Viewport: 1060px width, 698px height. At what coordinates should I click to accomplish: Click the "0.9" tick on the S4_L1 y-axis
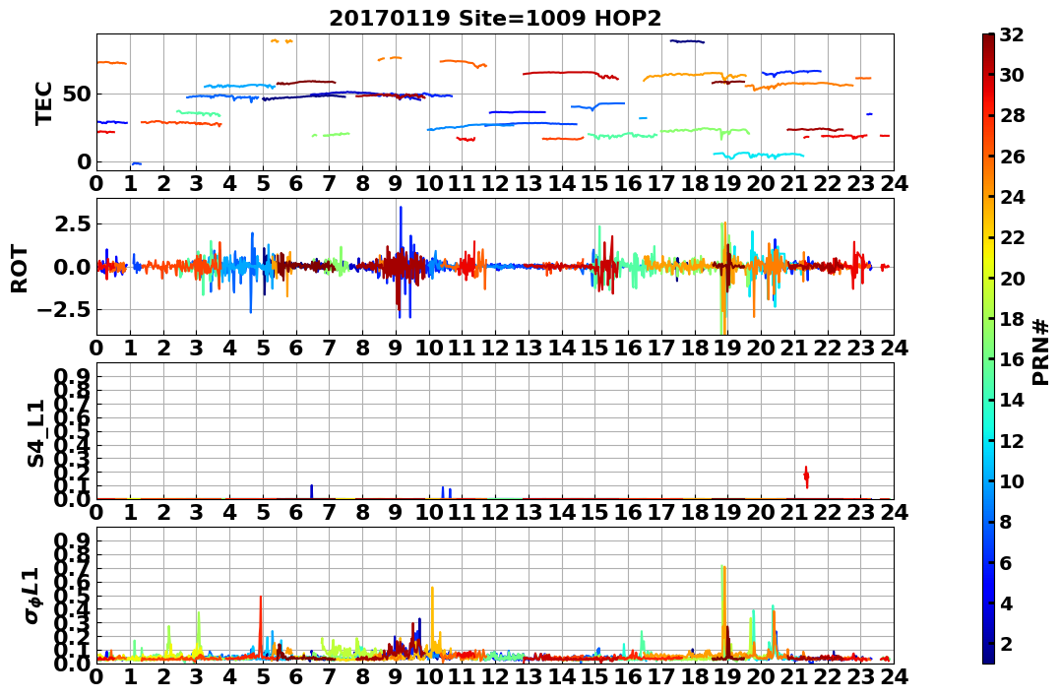click(72, 376)
